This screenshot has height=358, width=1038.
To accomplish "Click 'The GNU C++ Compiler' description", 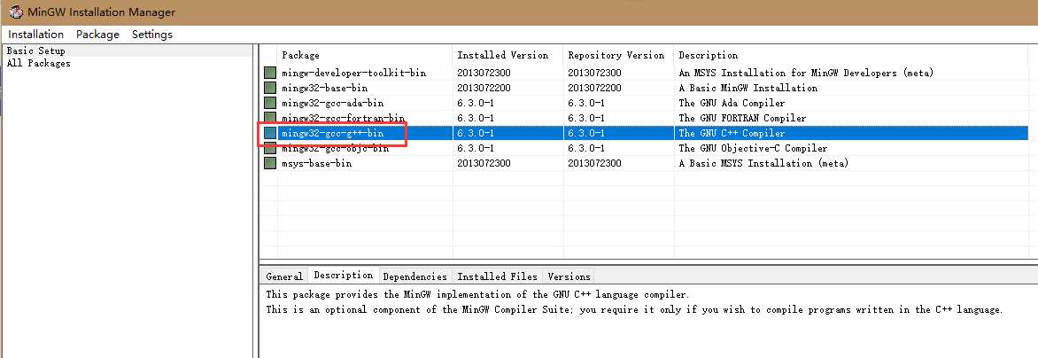I will tap(732, 134).
